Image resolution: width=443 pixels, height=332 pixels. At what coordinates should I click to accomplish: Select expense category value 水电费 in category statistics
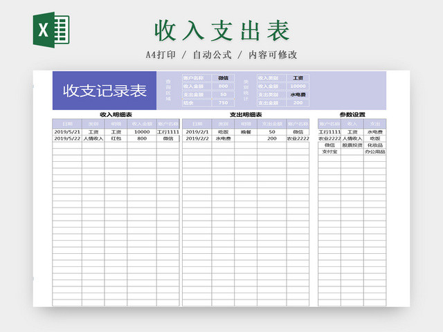click(x=298, y=95)
